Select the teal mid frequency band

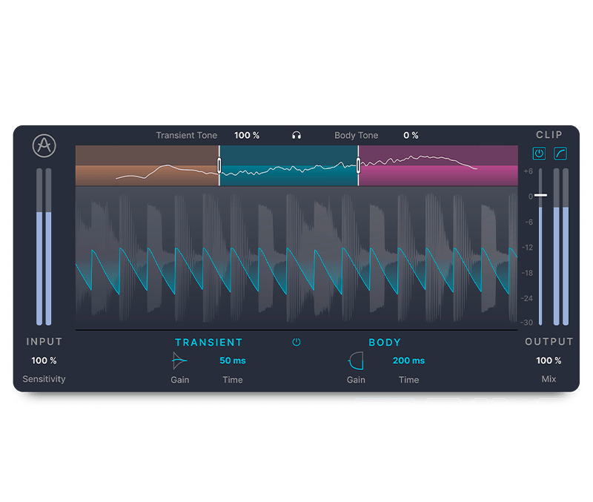point(288,165)
